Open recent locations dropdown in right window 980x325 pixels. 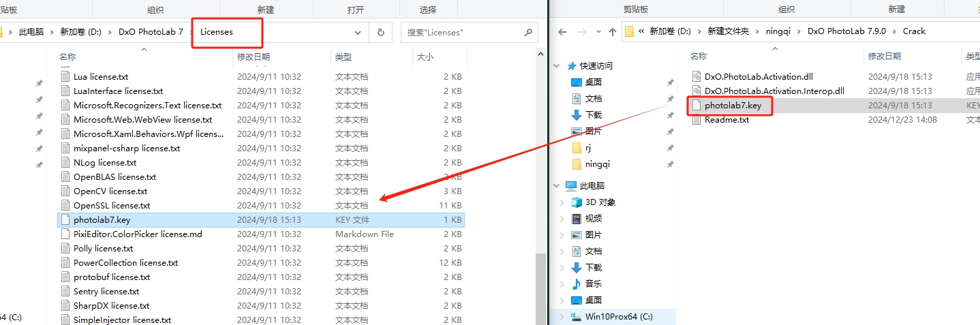pyautogui.click(x=598, y=31)
